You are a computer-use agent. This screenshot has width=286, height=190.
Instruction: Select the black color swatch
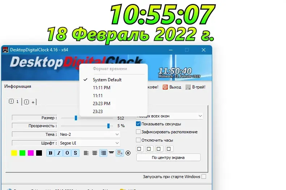coord(39,153)
